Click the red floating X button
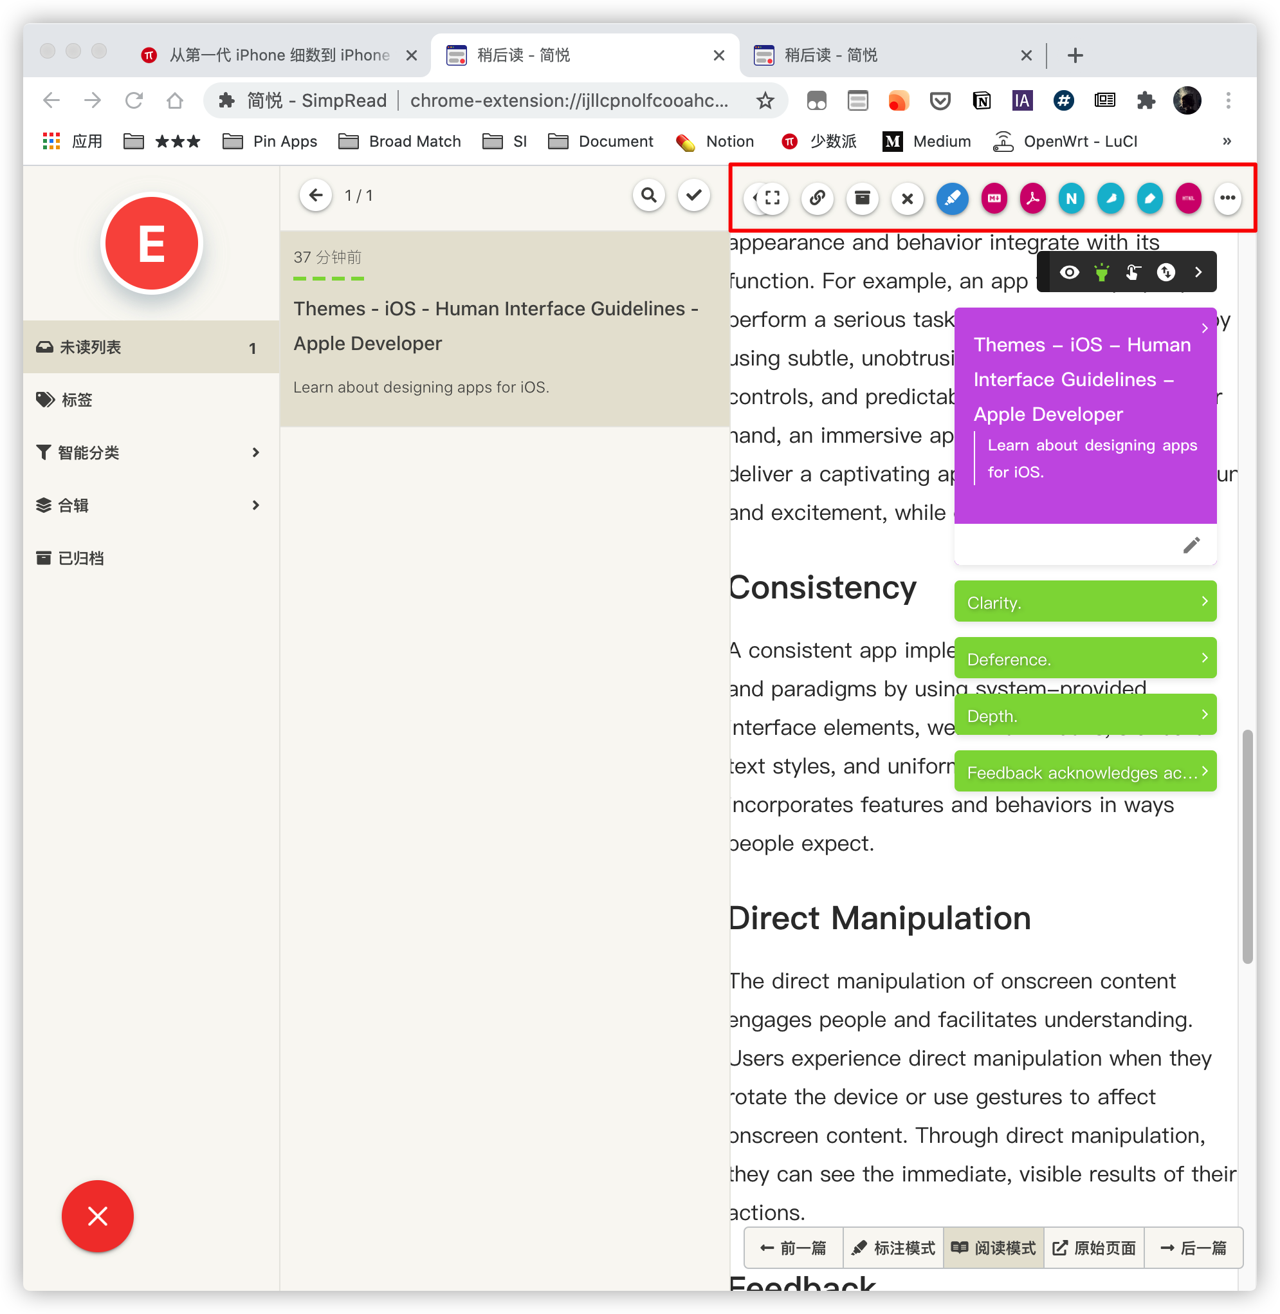The width and height of the screenshot is (1280, 1314). pyautogui.click(x=98, y=1216)
